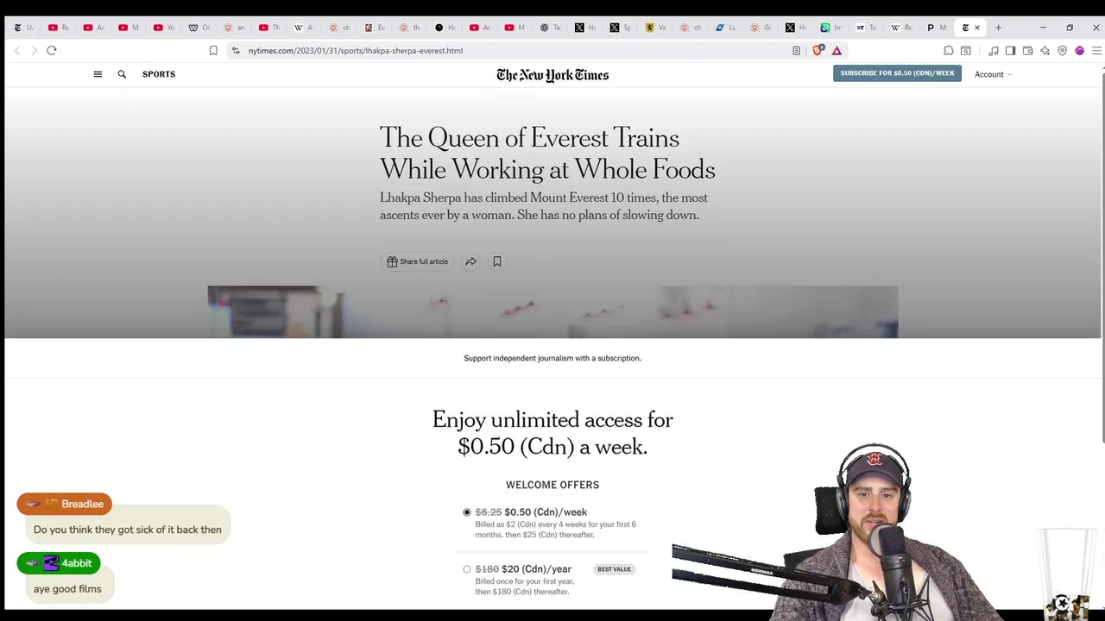Click Support independent journalism with a subscription text
The width and height of the screenshot is (1105, 621).
(x=552, y=358)
